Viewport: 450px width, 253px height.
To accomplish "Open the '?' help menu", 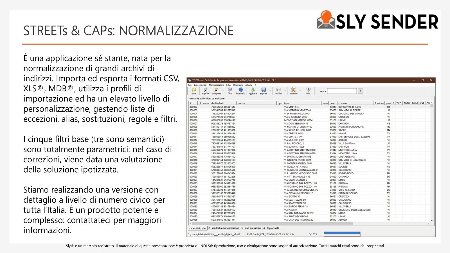I will [x=255, y=85].
